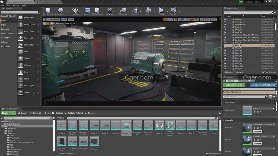Maximize the viewport with corner icon
This screenshot has height=156, width=278.
click(220, 19)
